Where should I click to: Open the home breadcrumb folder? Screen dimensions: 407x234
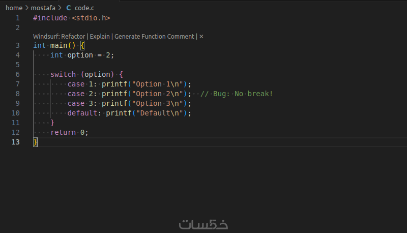[x=14, y=8]
